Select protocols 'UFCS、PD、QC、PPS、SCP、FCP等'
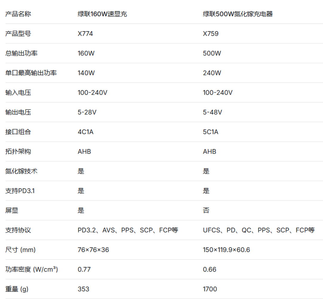Screen dimensions: 323x299 point(259,230)
